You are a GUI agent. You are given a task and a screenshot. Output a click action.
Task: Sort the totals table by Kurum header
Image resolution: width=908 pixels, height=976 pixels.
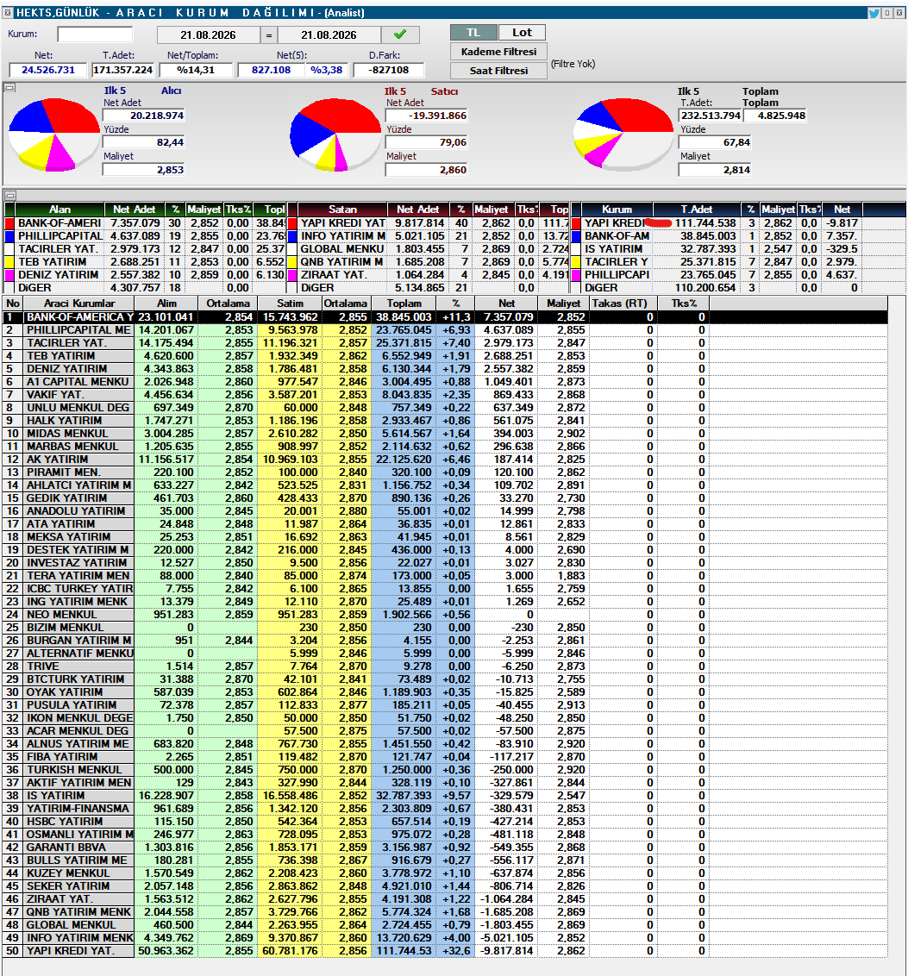point(617,210)
